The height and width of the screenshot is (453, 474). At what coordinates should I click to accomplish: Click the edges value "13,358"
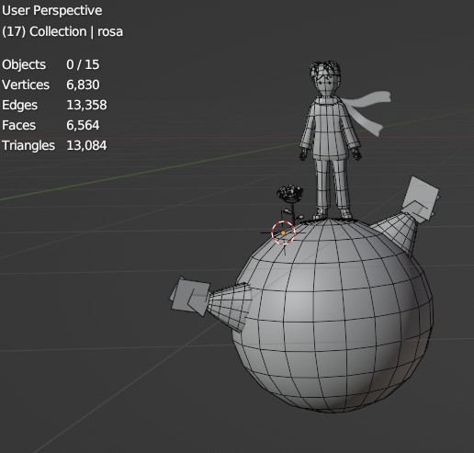(x=86, y=105)
